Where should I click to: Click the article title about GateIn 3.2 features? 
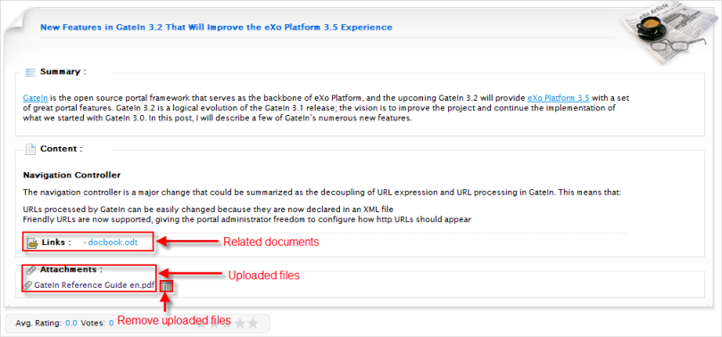pos(216,27)
